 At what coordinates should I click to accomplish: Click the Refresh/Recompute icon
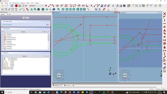point(12,6)
